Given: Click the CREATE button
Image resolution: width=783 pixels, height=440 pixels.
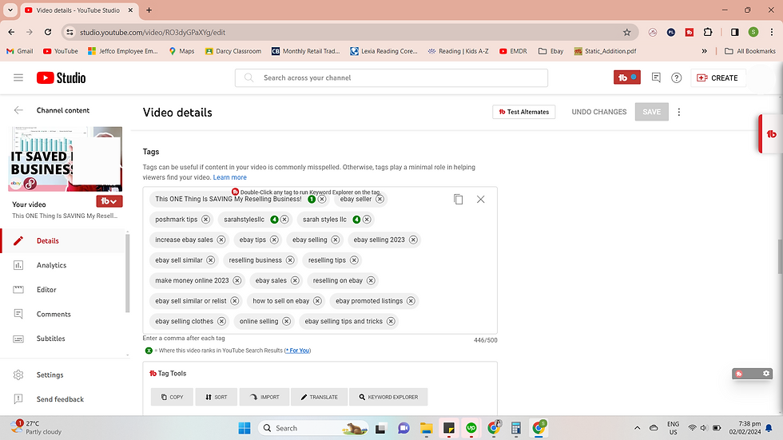Looking at the screenshot, I should 717,77.
